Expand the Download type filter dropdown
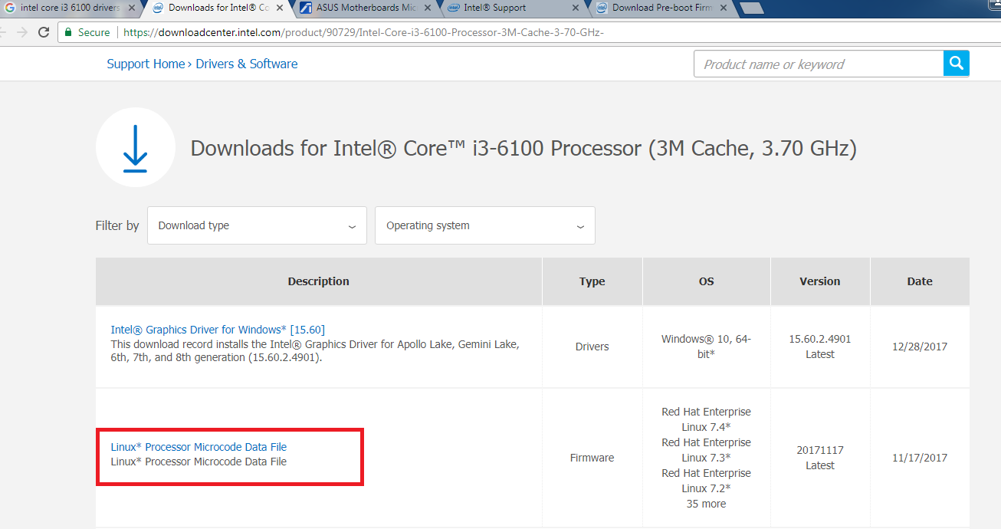1001x529 pixels. click(257, 225)
